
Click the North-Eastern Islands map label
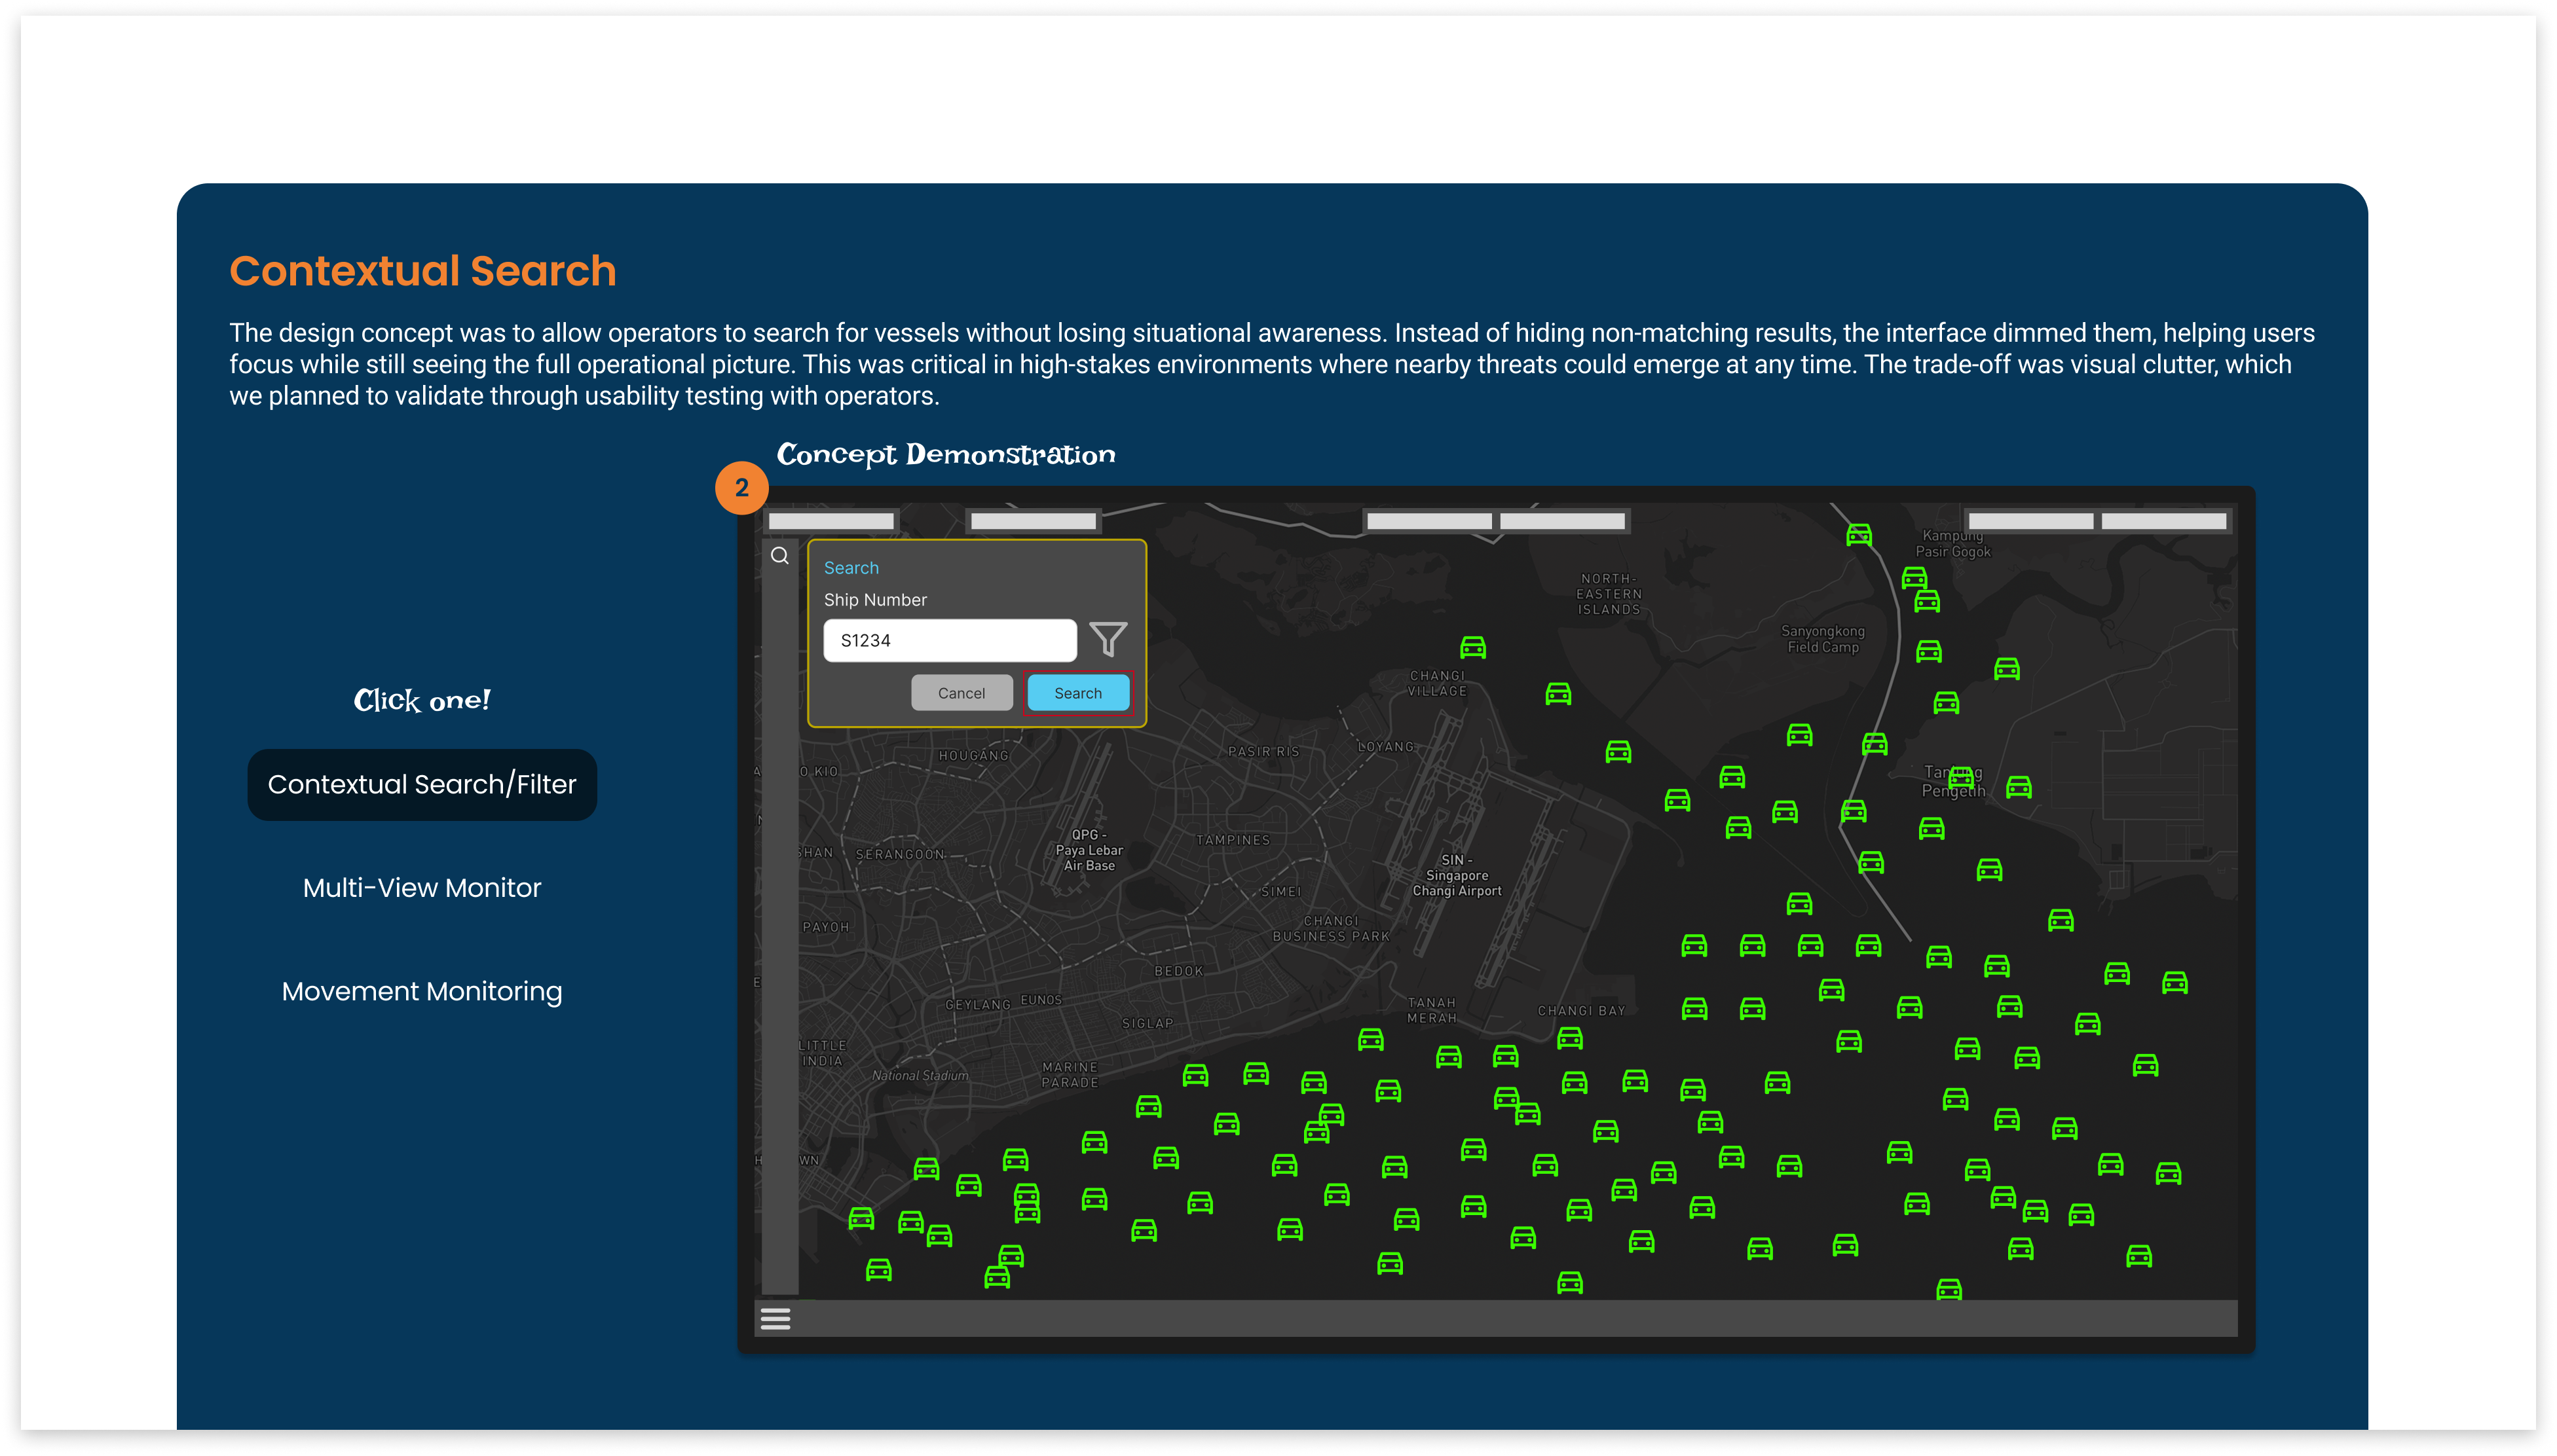coord(1609,594)
